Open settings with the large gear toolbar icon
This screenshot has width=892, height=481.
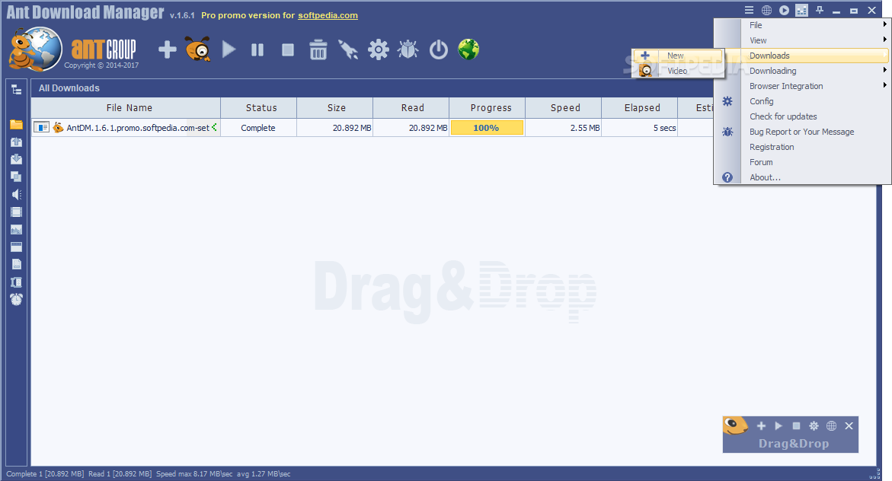click(379, 49)
